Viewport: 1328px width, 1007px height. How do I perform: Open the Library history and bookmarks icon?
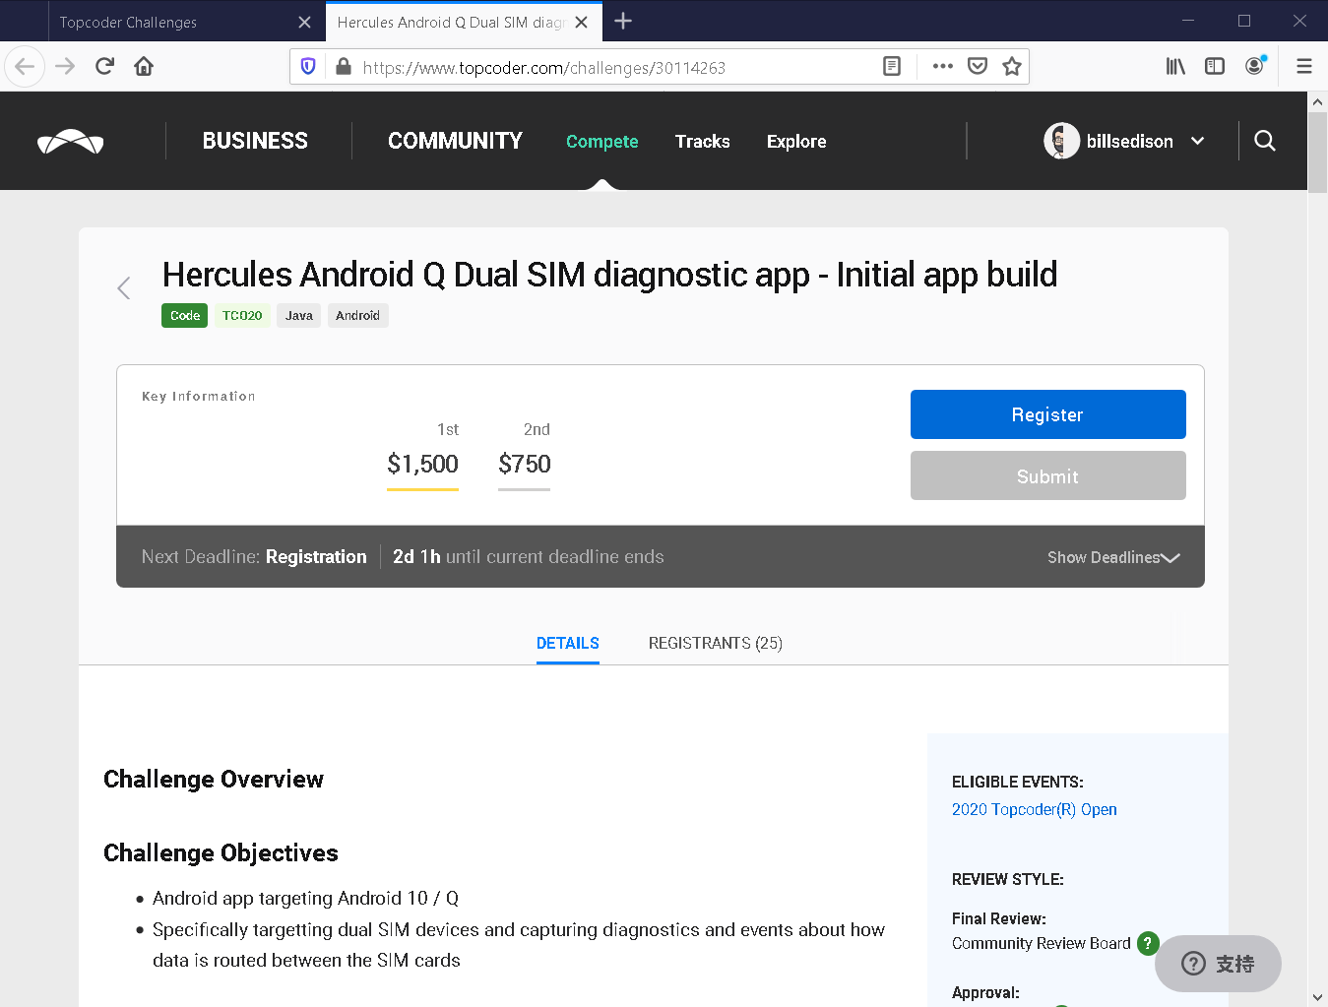click(x=1175, y=66)
